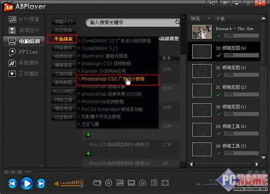The width and height of the screenshot is (270, 194).
Task: Click the Maya专区 category button
Action: 63,91
